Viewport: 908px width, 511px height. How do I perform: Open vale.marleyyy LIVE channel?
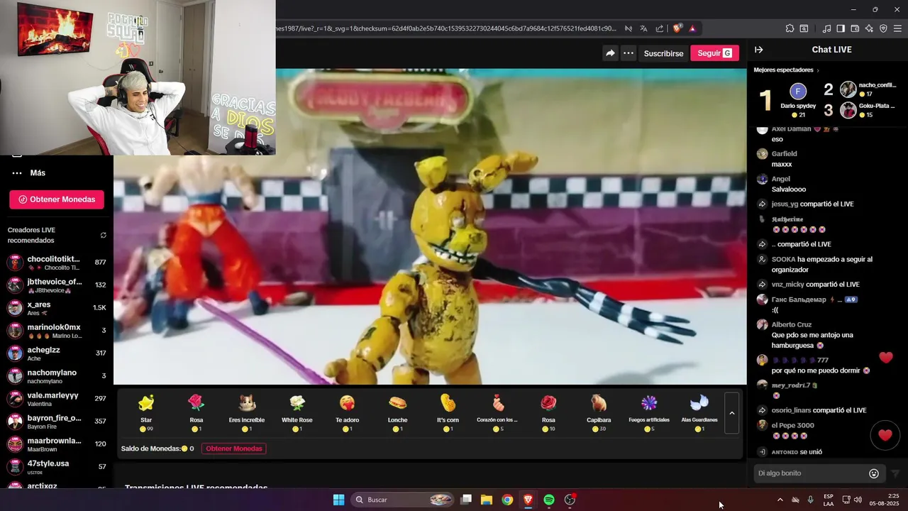[x=57, y=399]
